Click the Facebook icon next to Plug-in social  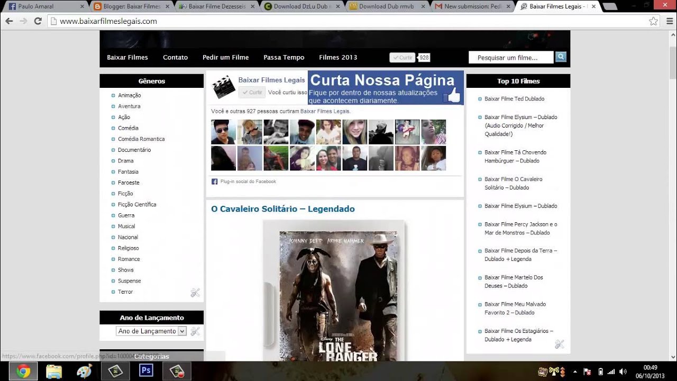click(214, 182)
